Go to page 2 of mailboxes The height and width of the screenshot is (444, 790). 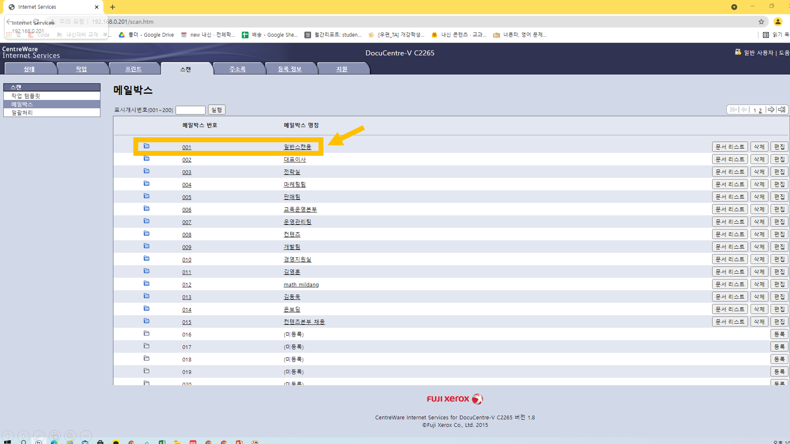(760, 110)
